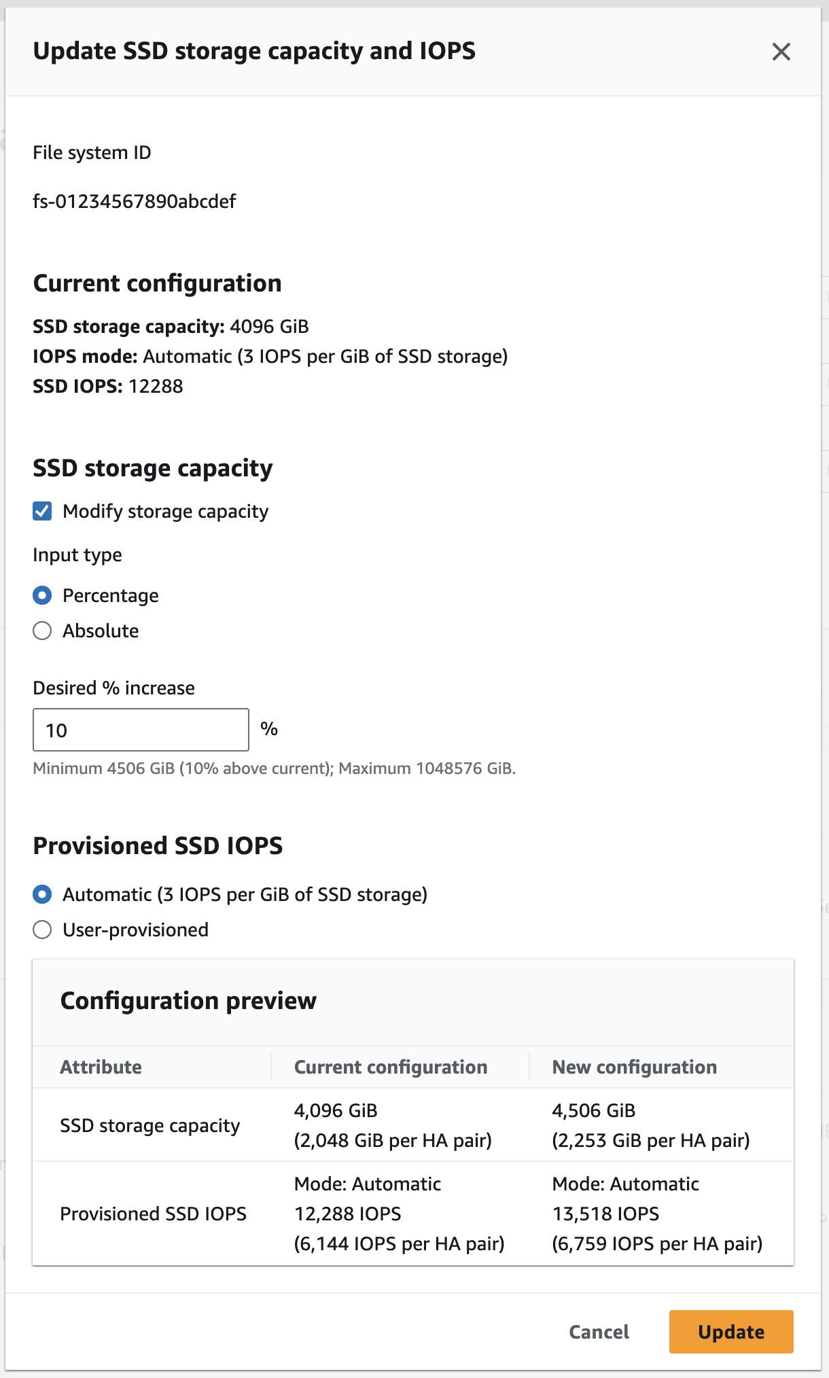Click the Attribute column header
The width and height of the screenshot is (829, 1378).
coord(101,1067)
